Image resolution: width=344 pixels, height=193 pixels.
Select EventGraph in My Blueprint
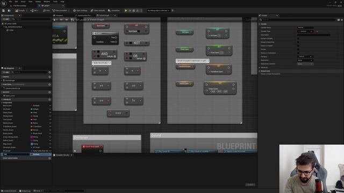click(x=9, y=80)
